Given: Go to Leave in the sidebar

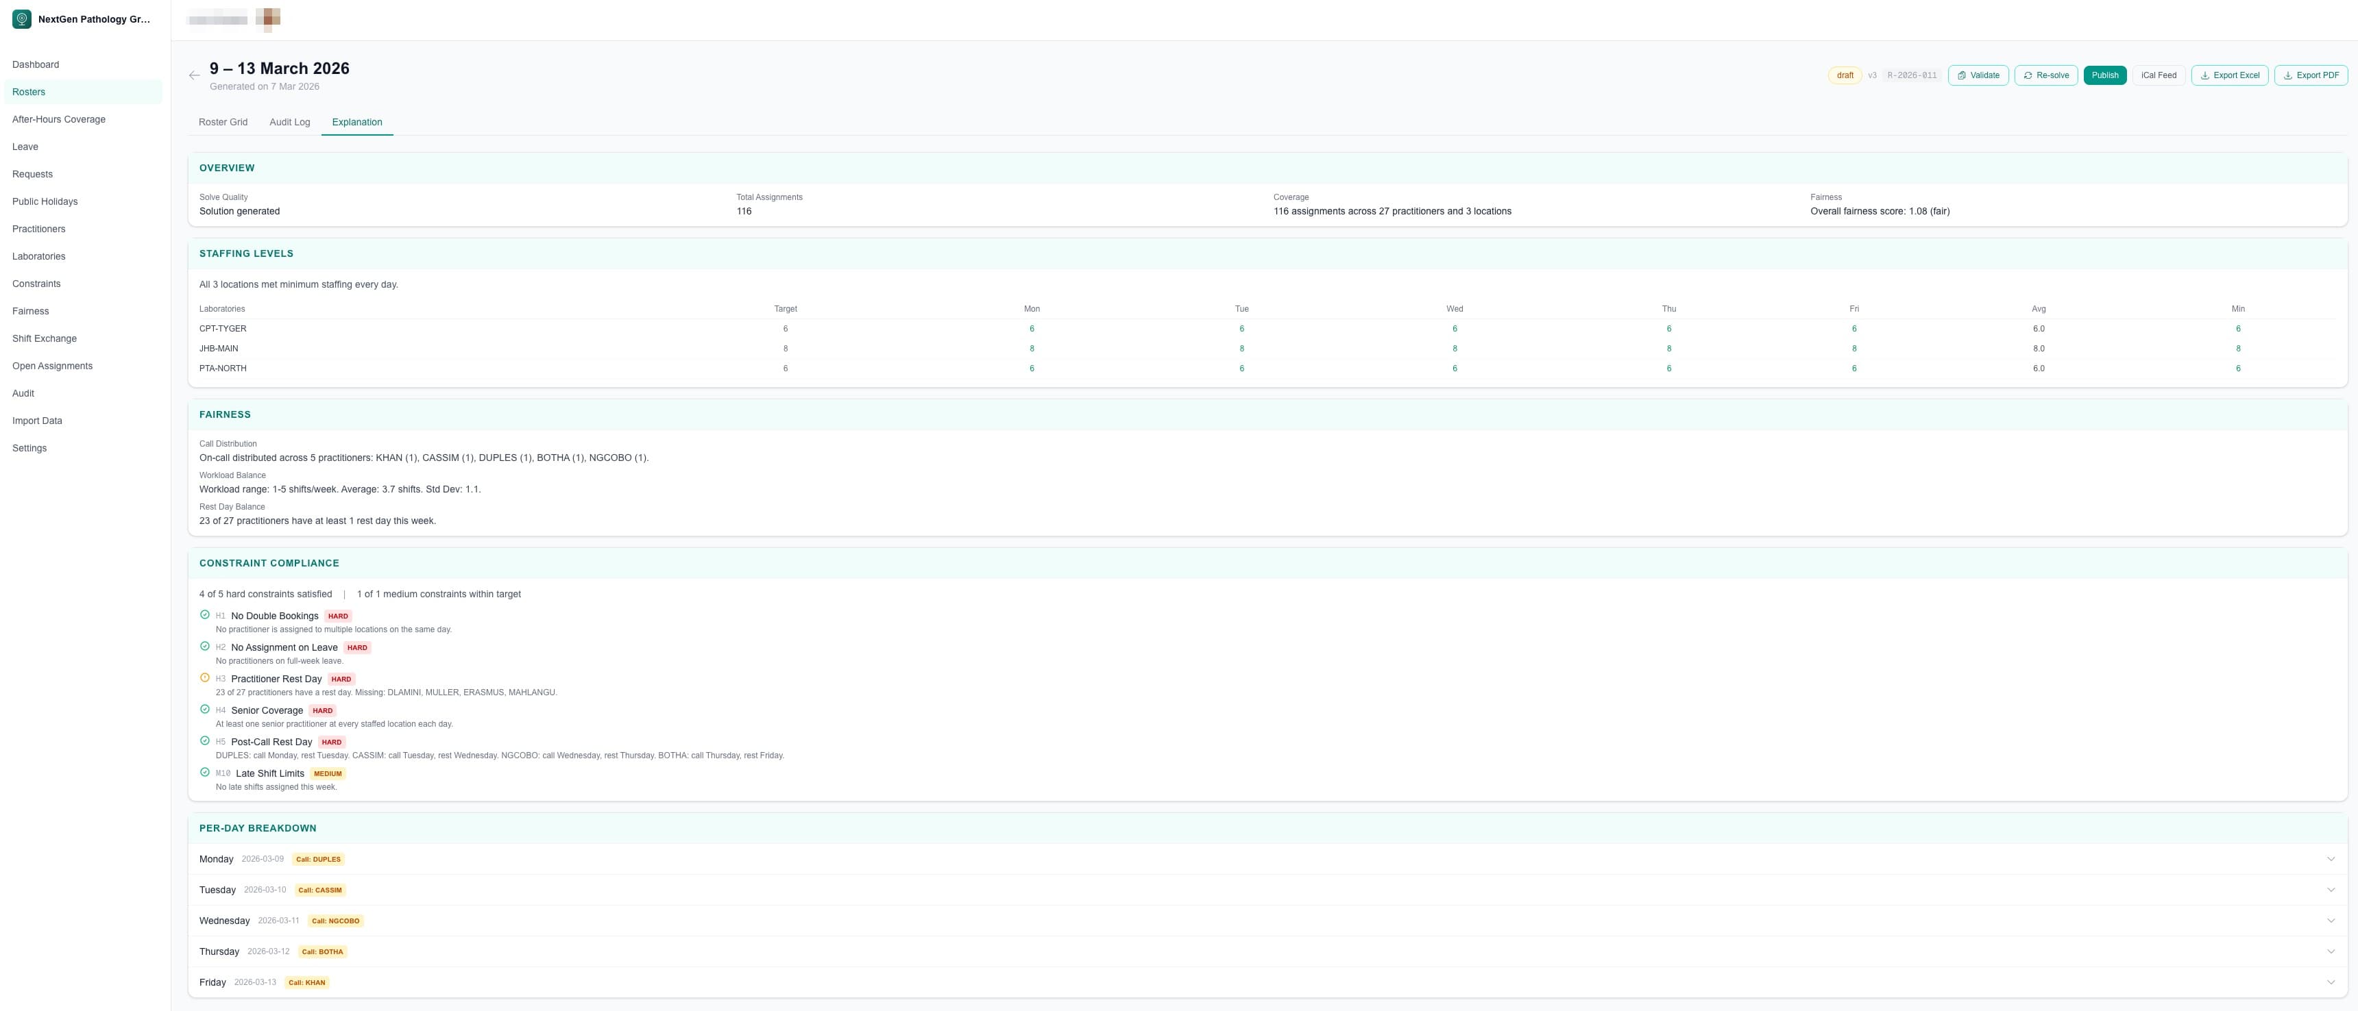Looking at the screenshot, I should 84,147.
